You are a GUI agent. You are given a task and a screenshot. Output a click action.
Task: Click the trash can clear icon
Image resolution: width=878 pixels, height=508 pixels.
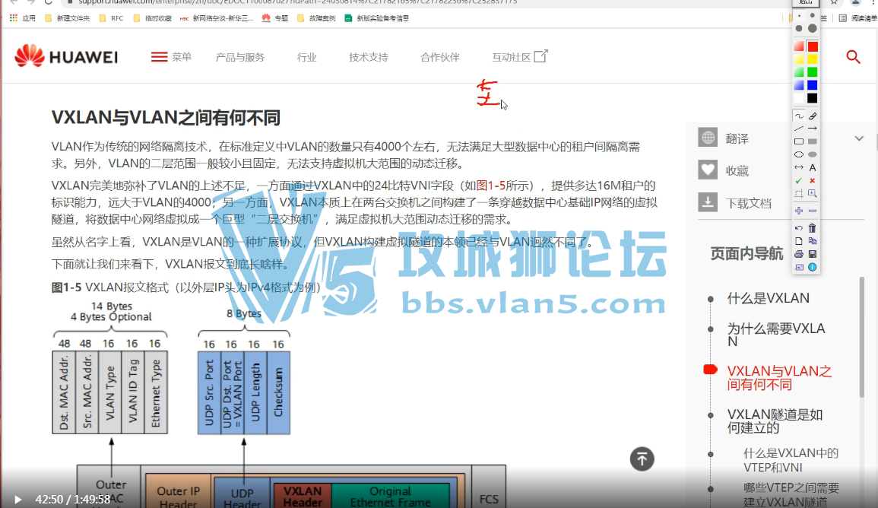click(813, 228)
